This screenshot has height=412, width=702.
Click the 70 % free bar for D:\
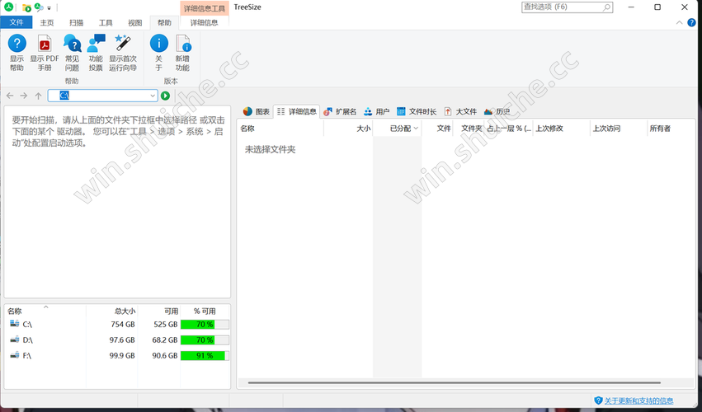pos(205,340)
